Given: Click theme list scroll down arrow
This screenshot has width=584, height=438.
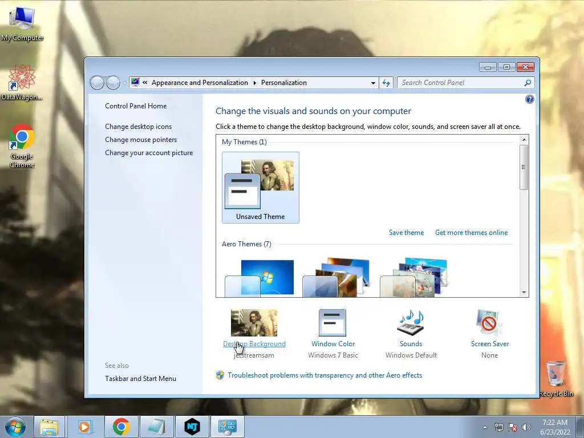Looking at the screenshot, I should click(x=524, y=293).
